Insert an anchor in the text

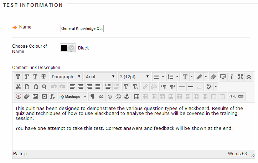click(x=127, y=96)
